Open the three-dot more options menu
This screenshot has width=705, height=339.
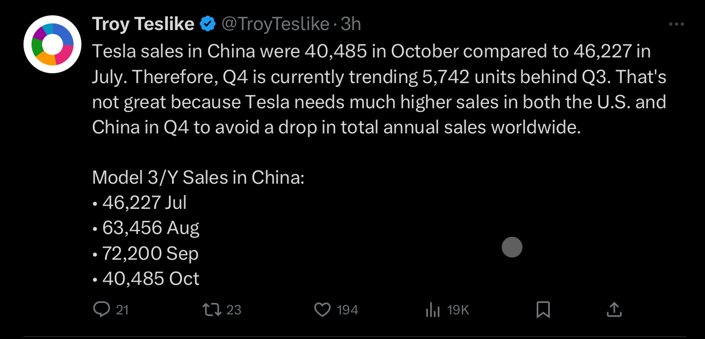[x=677, y=25]
